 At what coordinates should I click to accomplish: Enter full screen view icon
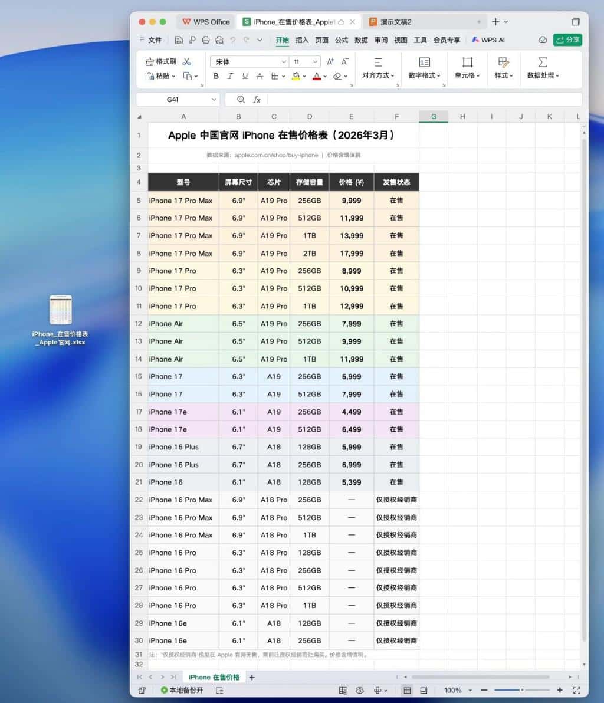577,691
